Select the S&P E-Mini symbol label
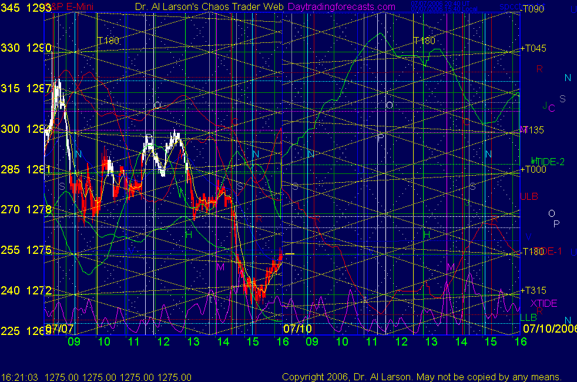Screen dimensions: 577x382 click(x=62, y=6)
